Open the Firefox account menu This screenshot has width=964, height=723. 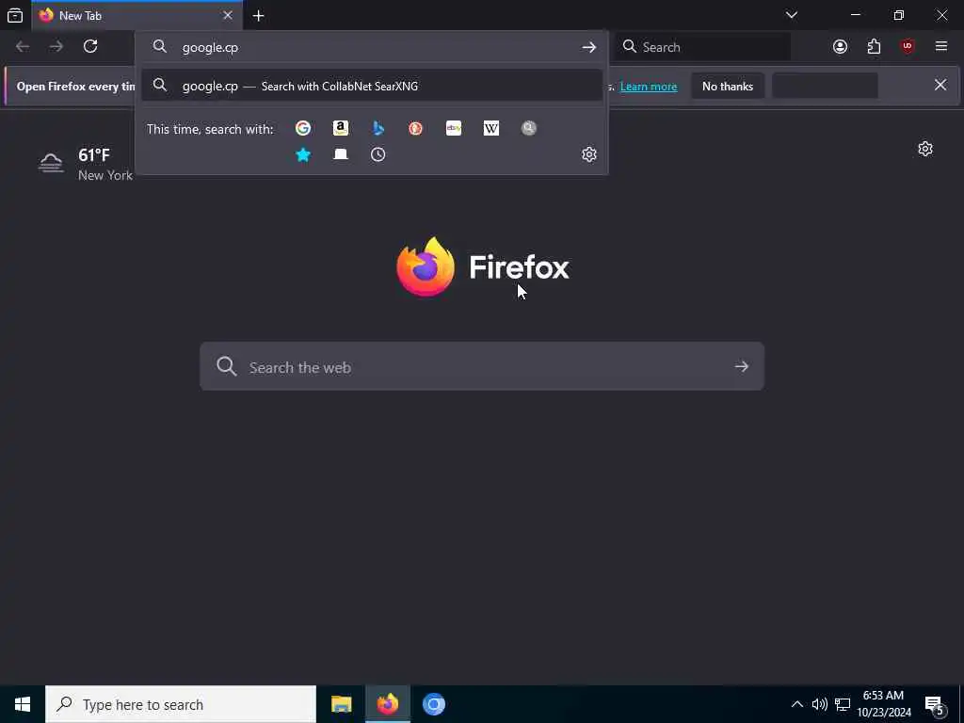pyautogui.click(x=840, y=47)
